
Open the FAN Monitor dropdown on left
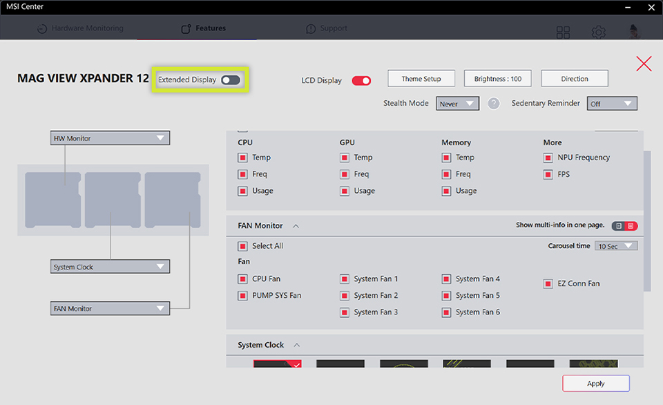click(110, 308)
